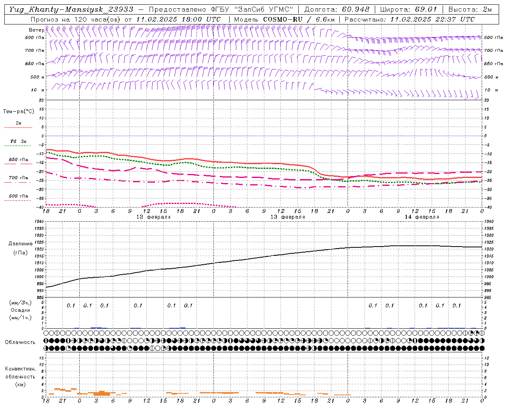Click the (мм/1ч.) units label
Screen dimensions: 505x404
coord(21,318)
